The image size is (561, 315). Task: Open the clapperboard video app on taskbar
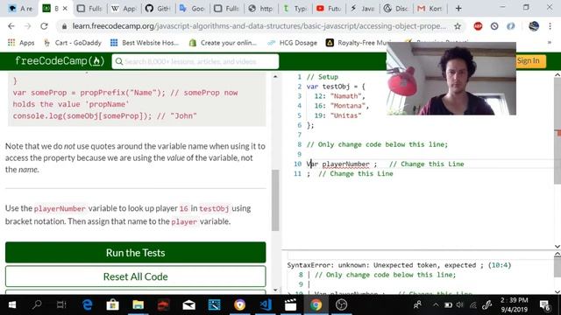[290, 304]
